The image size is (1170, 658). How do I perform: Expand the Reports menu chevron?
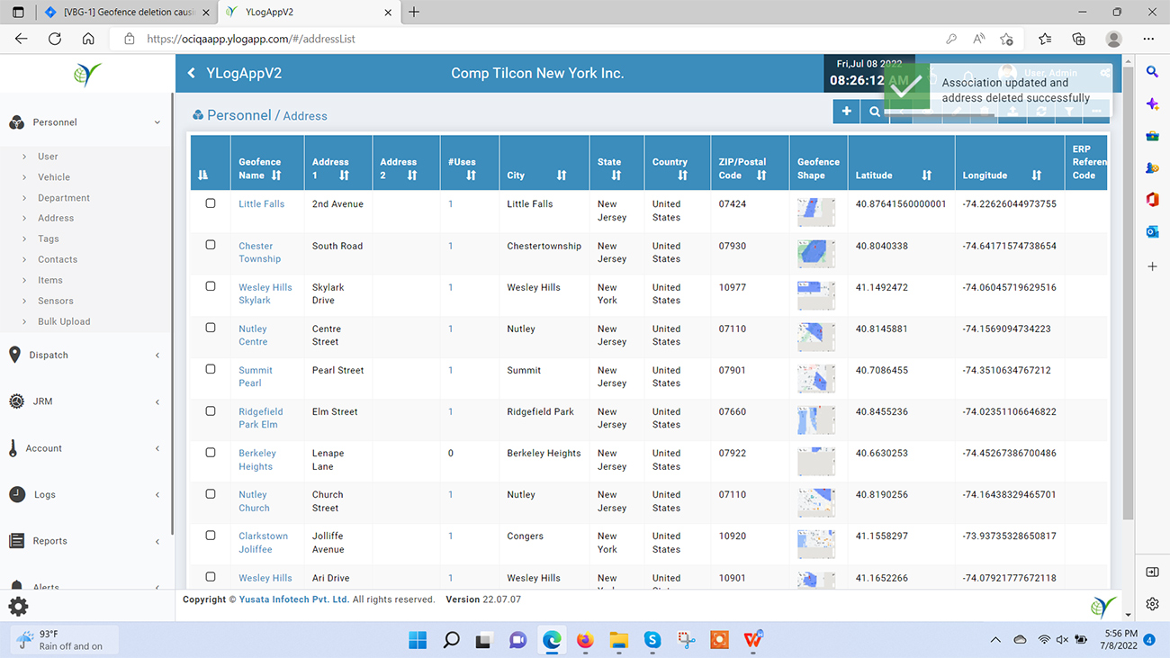click(157, 542)
